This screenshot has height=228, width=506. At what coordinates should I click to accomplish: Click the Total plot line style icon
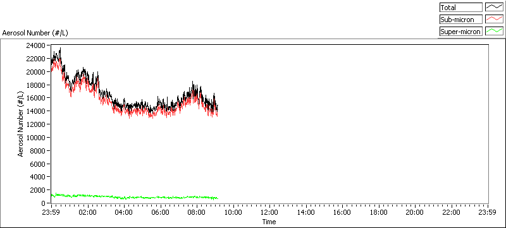click(494, 7)
